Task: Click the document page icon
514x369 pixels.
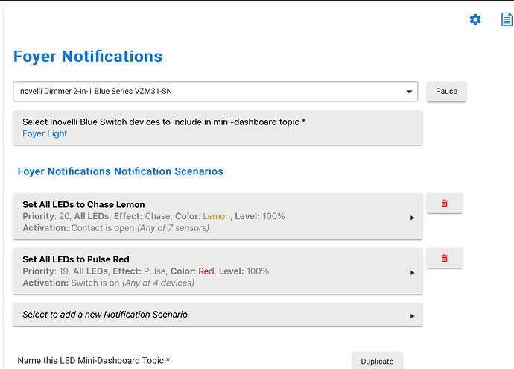Action: pos(506,19)
